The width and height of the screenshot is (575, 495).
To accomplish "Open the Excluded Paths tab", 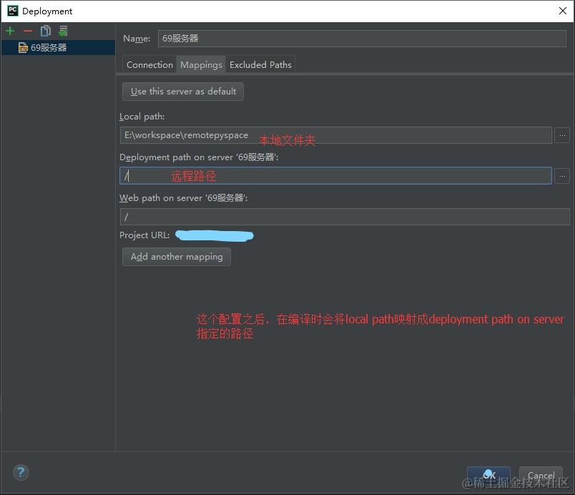I will coord(260,64).
